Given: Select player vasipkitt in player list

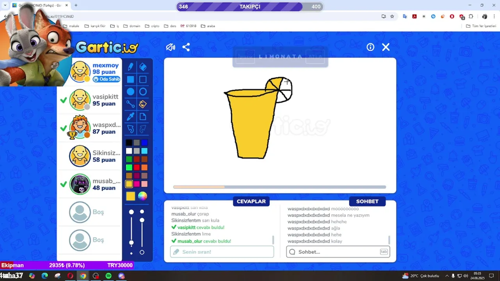Looking at the screenshot, I should point(89,100).
